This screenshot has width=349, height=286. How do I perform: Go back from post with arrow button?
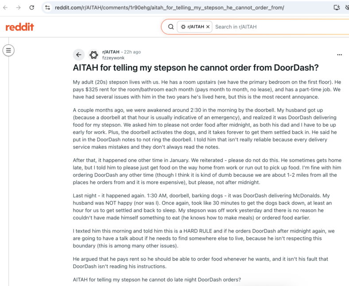tap(78, 55)
